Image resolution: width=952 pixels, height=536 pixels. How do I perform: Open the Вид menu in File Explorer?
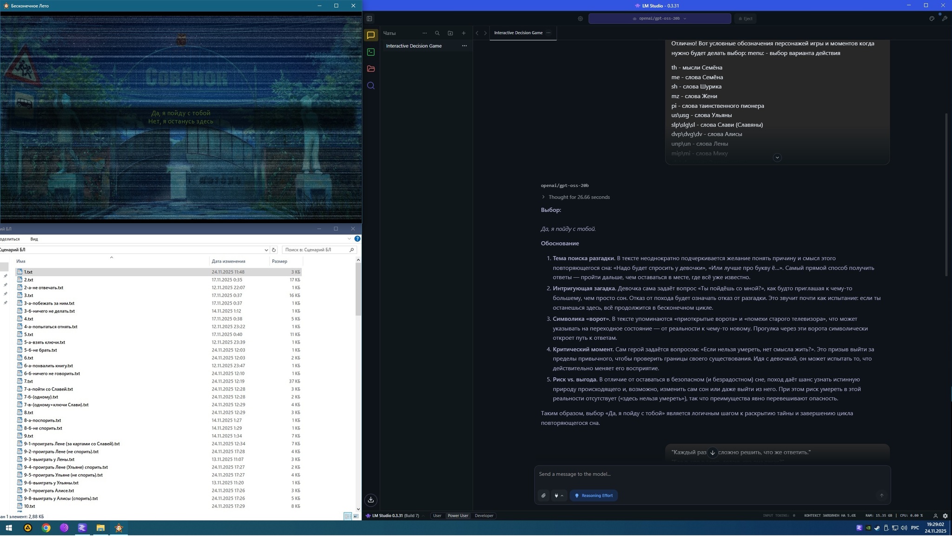(x=34, y=239)
